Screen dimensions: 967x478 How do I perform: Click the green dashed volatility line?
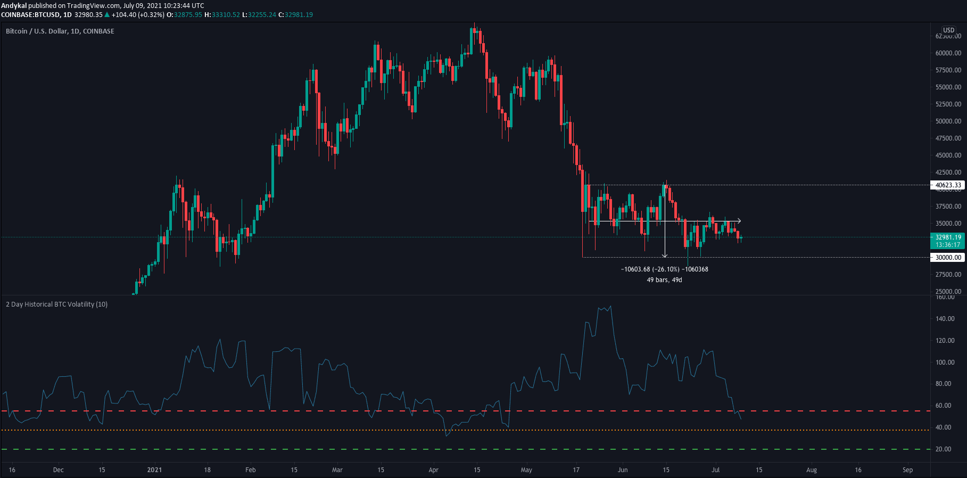coord(319,449)
